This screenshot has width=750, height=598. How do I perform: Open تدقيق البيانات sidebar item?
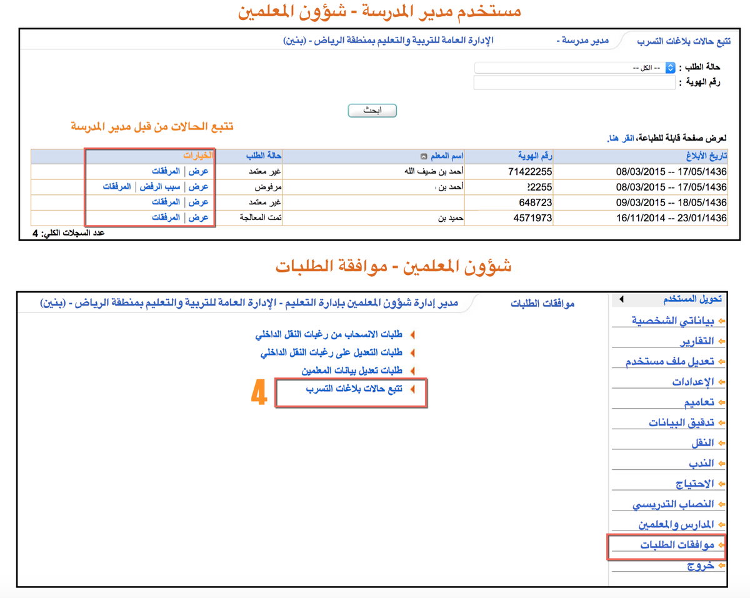point(682,423)
